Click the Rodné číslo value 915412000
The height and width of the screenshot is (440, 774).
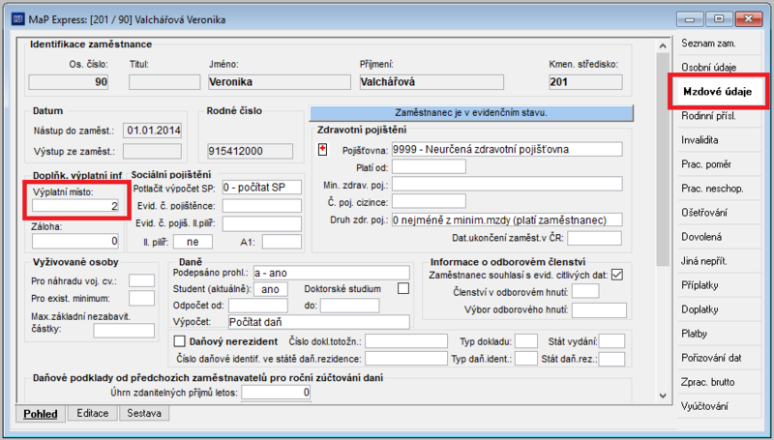coord(251,151)
